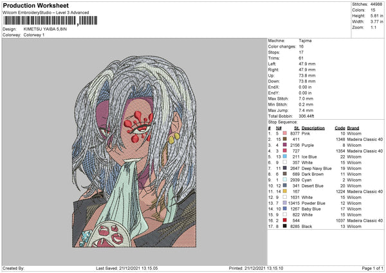Viewport: 386px width, 273px height.
Task: Click the design name 'KIMETSU YAIBA 5,8IN'
Action: [45, 29]
